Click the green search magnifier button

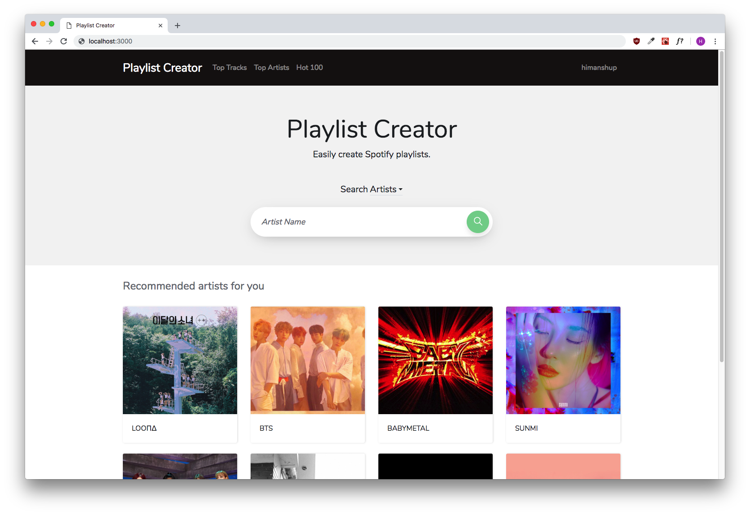click(477, 222)
